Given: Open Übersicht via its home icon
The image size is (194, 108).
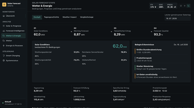Looking at the screenshot, I should [4, 16].
